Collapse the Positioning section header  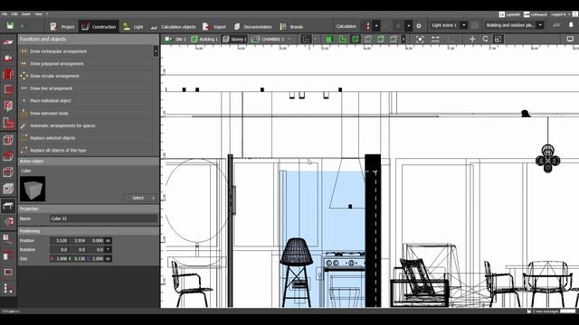[89, 231]
